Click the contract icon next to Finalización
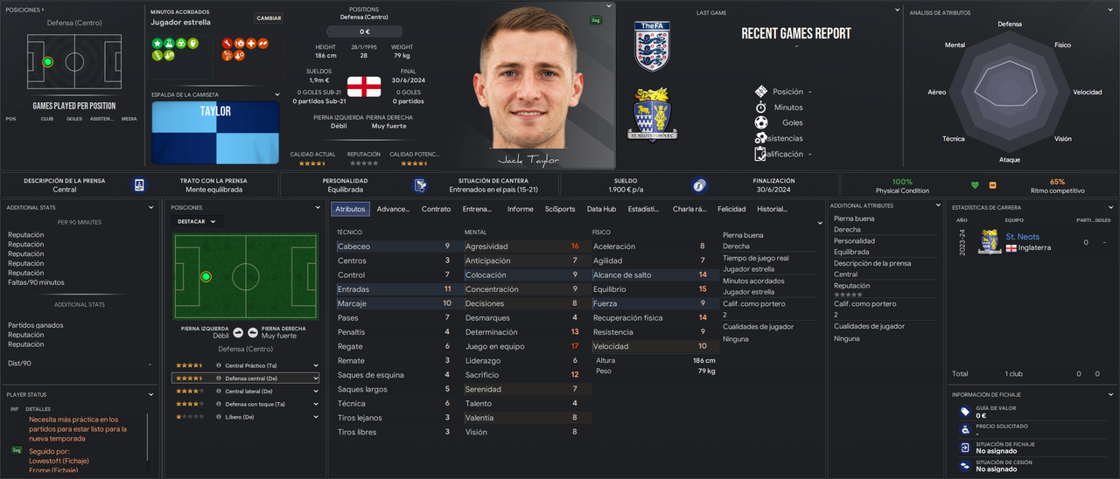 (x=698, y=185)
